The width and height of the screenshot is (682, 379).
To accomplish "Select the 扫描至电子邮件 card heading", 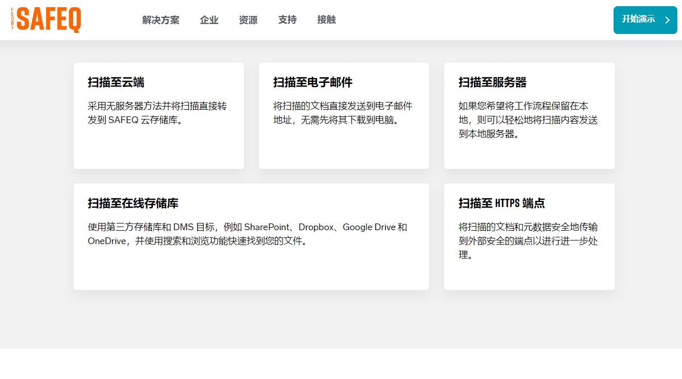I will 313,82.
